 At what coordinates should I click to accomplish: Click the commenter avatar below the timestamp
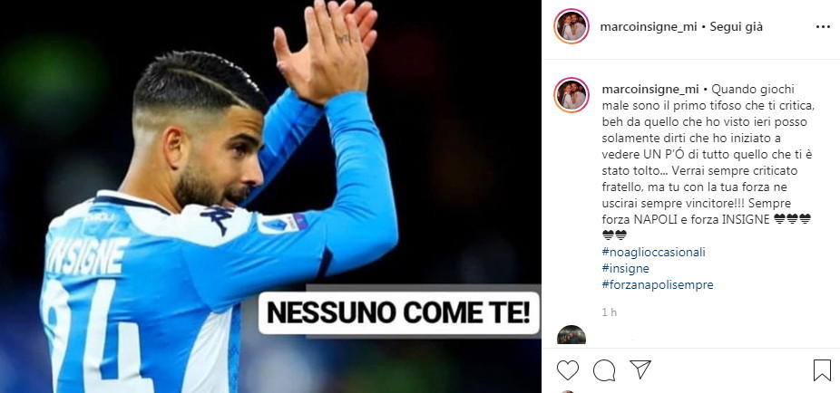[x=571, y=335]
